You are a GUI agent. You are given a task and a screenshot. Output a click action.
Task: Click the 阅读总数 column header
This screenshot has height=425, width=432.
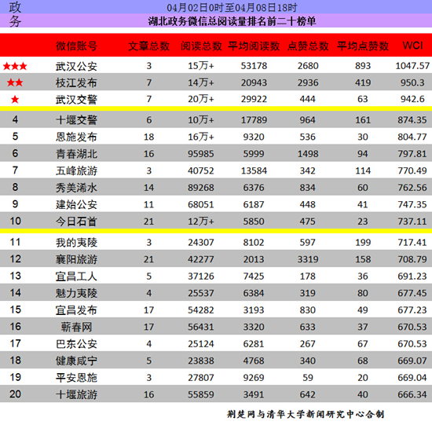tap(201, 46)
